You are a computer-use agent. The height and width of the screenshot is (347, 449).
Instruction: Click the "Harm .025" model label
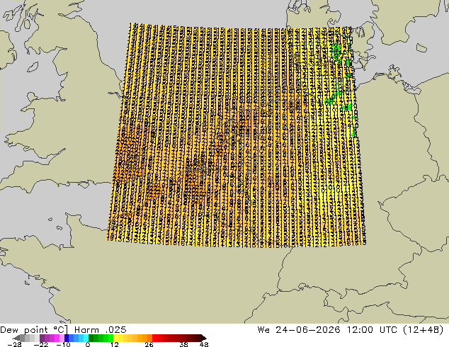tap(101, 330)
